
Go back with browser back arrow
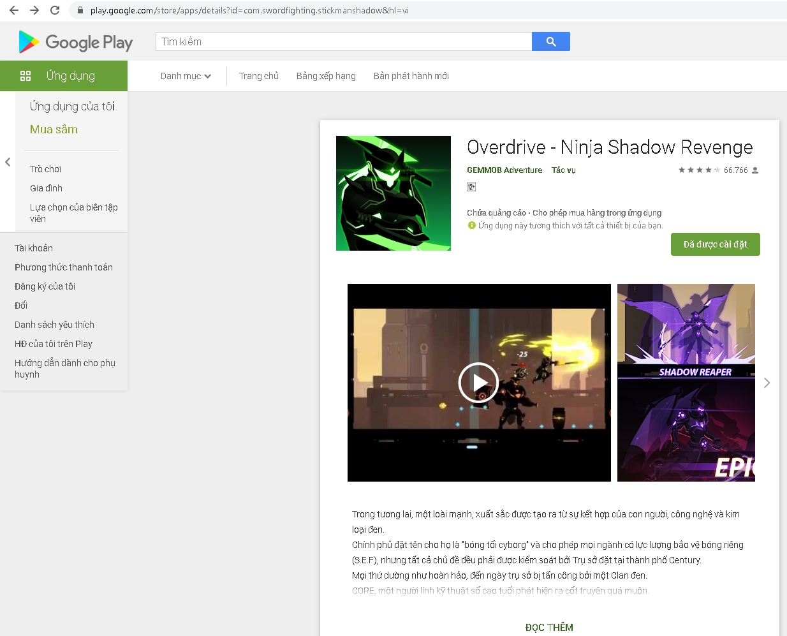pos(14,10)
